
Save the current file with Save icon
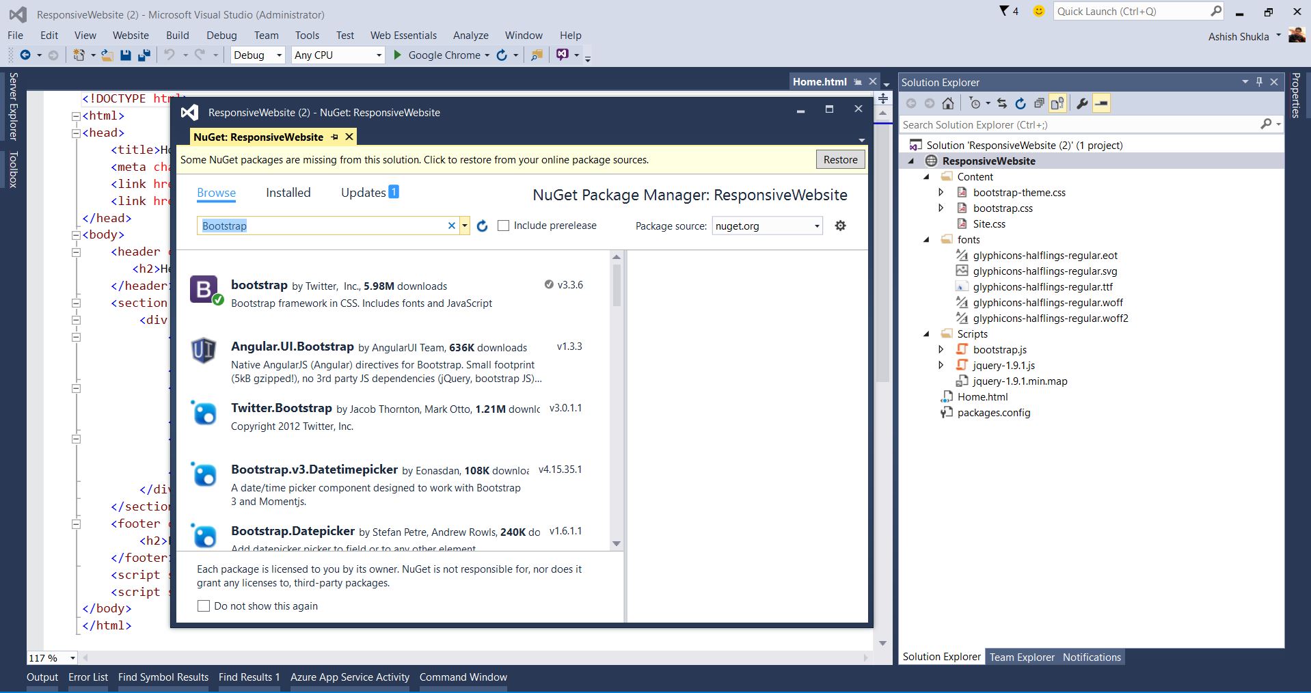[126, 55]
